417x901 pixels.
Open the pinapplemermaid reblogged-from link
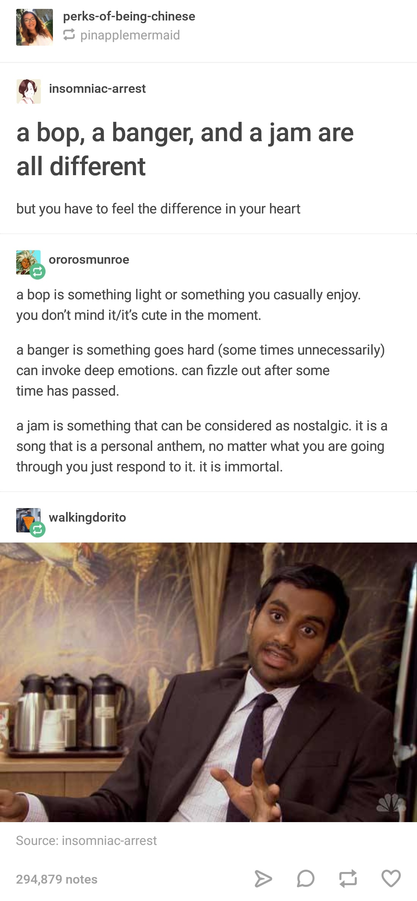130,35
